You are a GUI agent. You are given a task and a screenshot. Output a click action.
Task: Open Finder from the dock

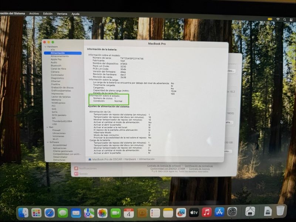click(23, 213)
